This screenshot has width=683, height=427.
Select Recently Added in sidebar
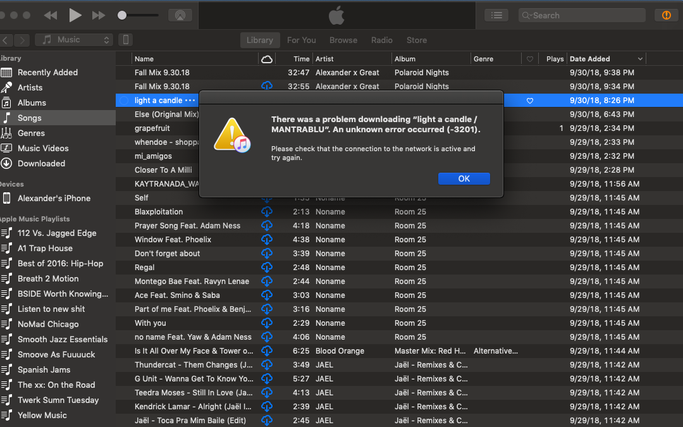(58, 72)
